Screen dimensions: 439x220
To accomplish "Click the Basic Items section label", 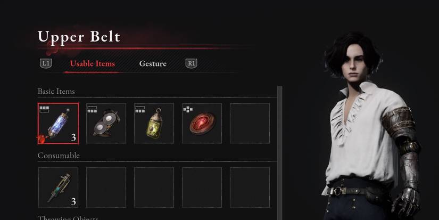I will (56, 92).
